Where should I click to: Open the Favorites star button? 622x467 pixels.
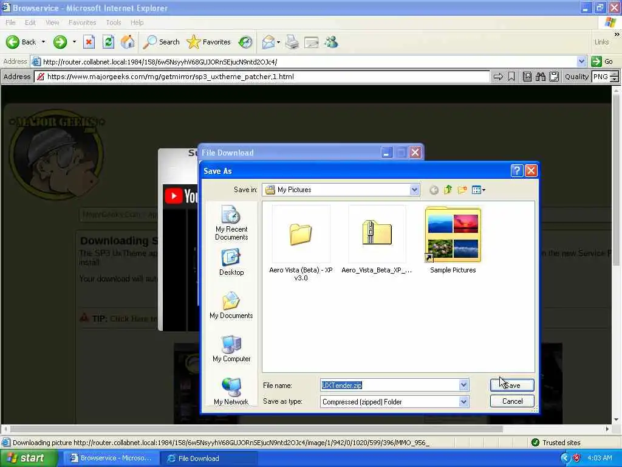pos(209,42)
